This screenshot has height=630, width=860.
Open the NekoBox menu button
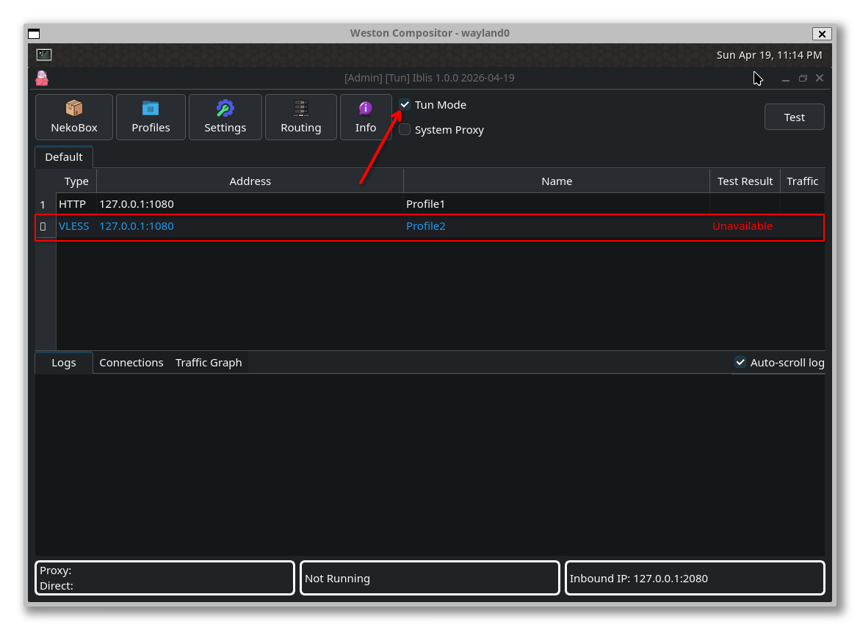[x=74, y=117]
